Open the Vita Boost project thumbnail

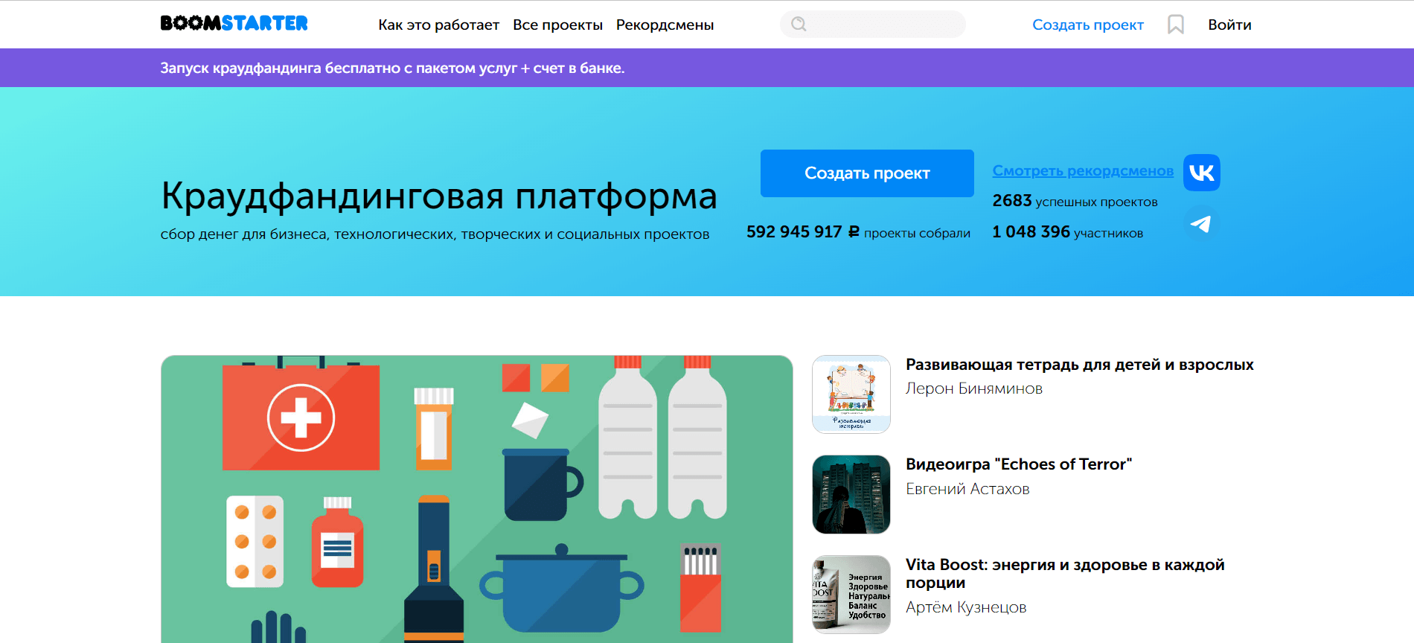[851, 594]
